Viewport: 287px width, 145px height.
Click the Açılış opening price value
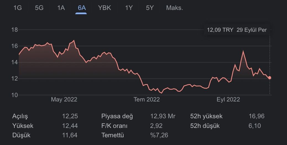pyautogui.click(x=70, y=116)
